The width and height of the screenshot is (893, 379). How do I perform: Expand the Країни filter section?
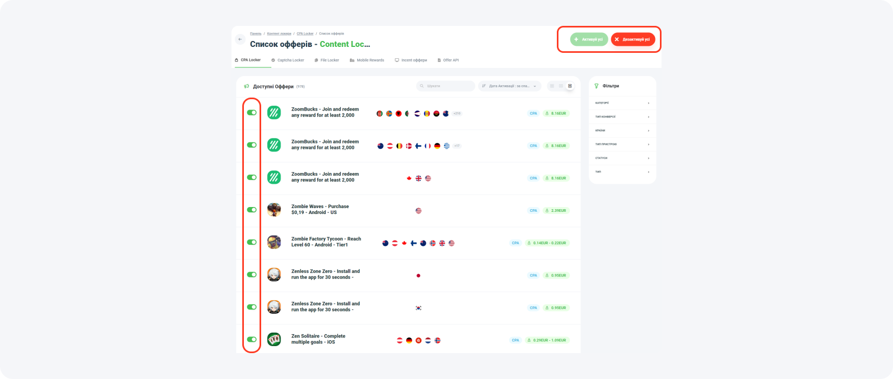[622, 130]
